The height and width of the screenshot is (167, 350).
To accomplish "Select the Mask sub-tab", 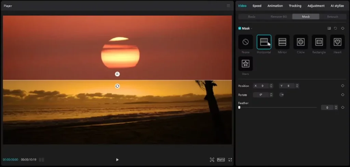I will pos(306,16).
